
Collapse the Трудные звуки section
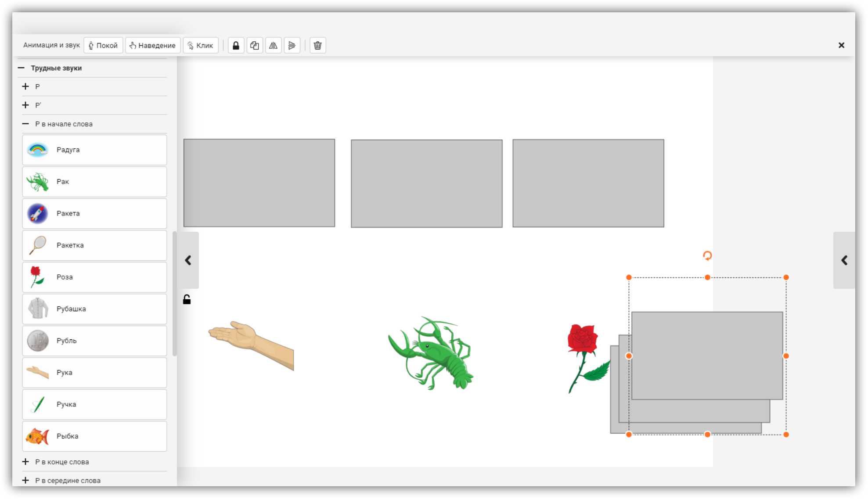[21, 68]
